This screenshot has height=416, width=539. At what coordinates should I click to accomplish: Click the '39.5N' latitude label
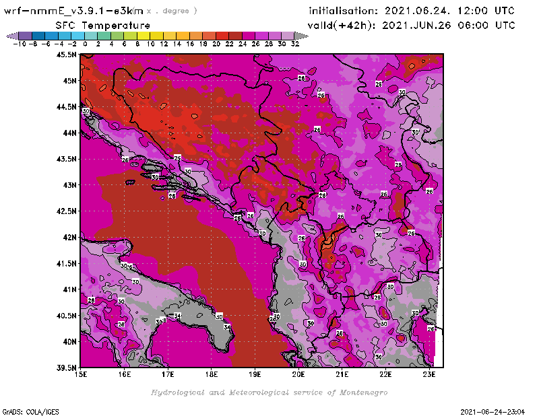click(66, 368)
